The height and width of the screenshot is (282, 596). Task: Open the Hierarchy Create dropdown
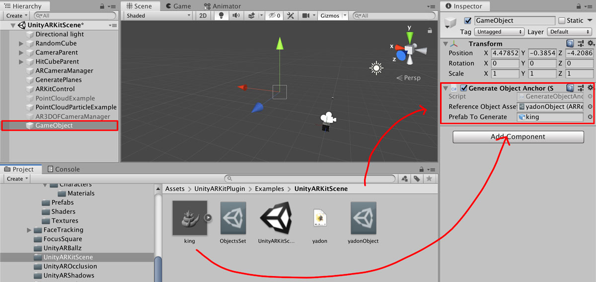point(17,16)
